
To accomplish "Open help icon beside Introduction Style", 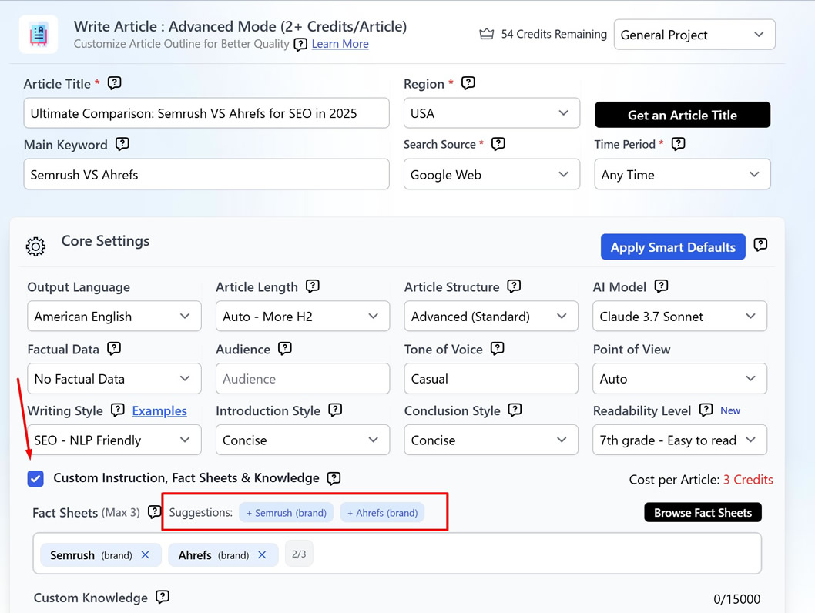I will (x=335, y=410).
